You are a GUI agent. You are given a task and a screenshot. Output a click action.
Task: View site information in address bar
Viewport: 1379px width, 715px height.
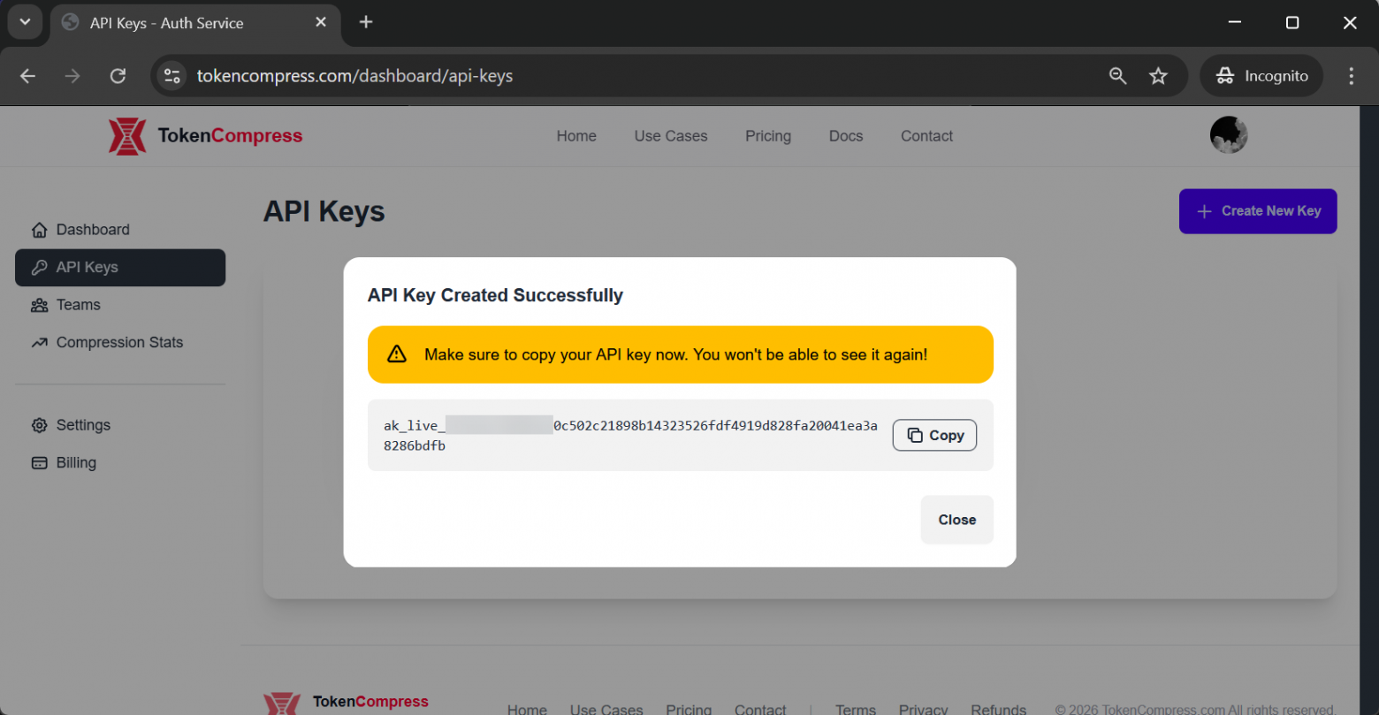(x=172, y=76)
